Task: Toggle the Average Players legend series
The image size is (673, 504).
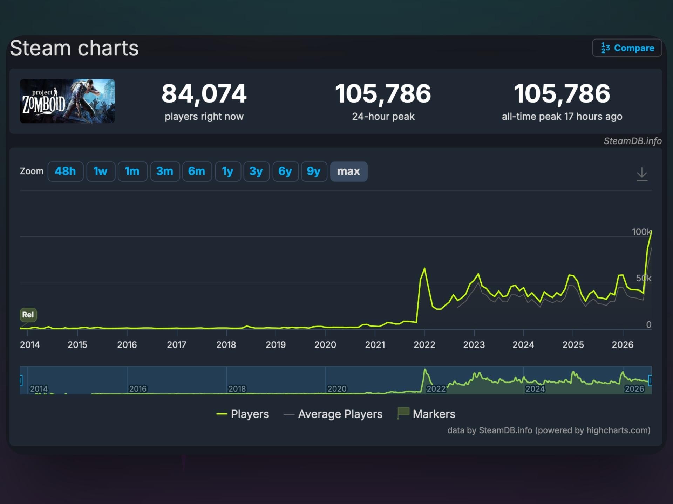Action: [333, 414]
